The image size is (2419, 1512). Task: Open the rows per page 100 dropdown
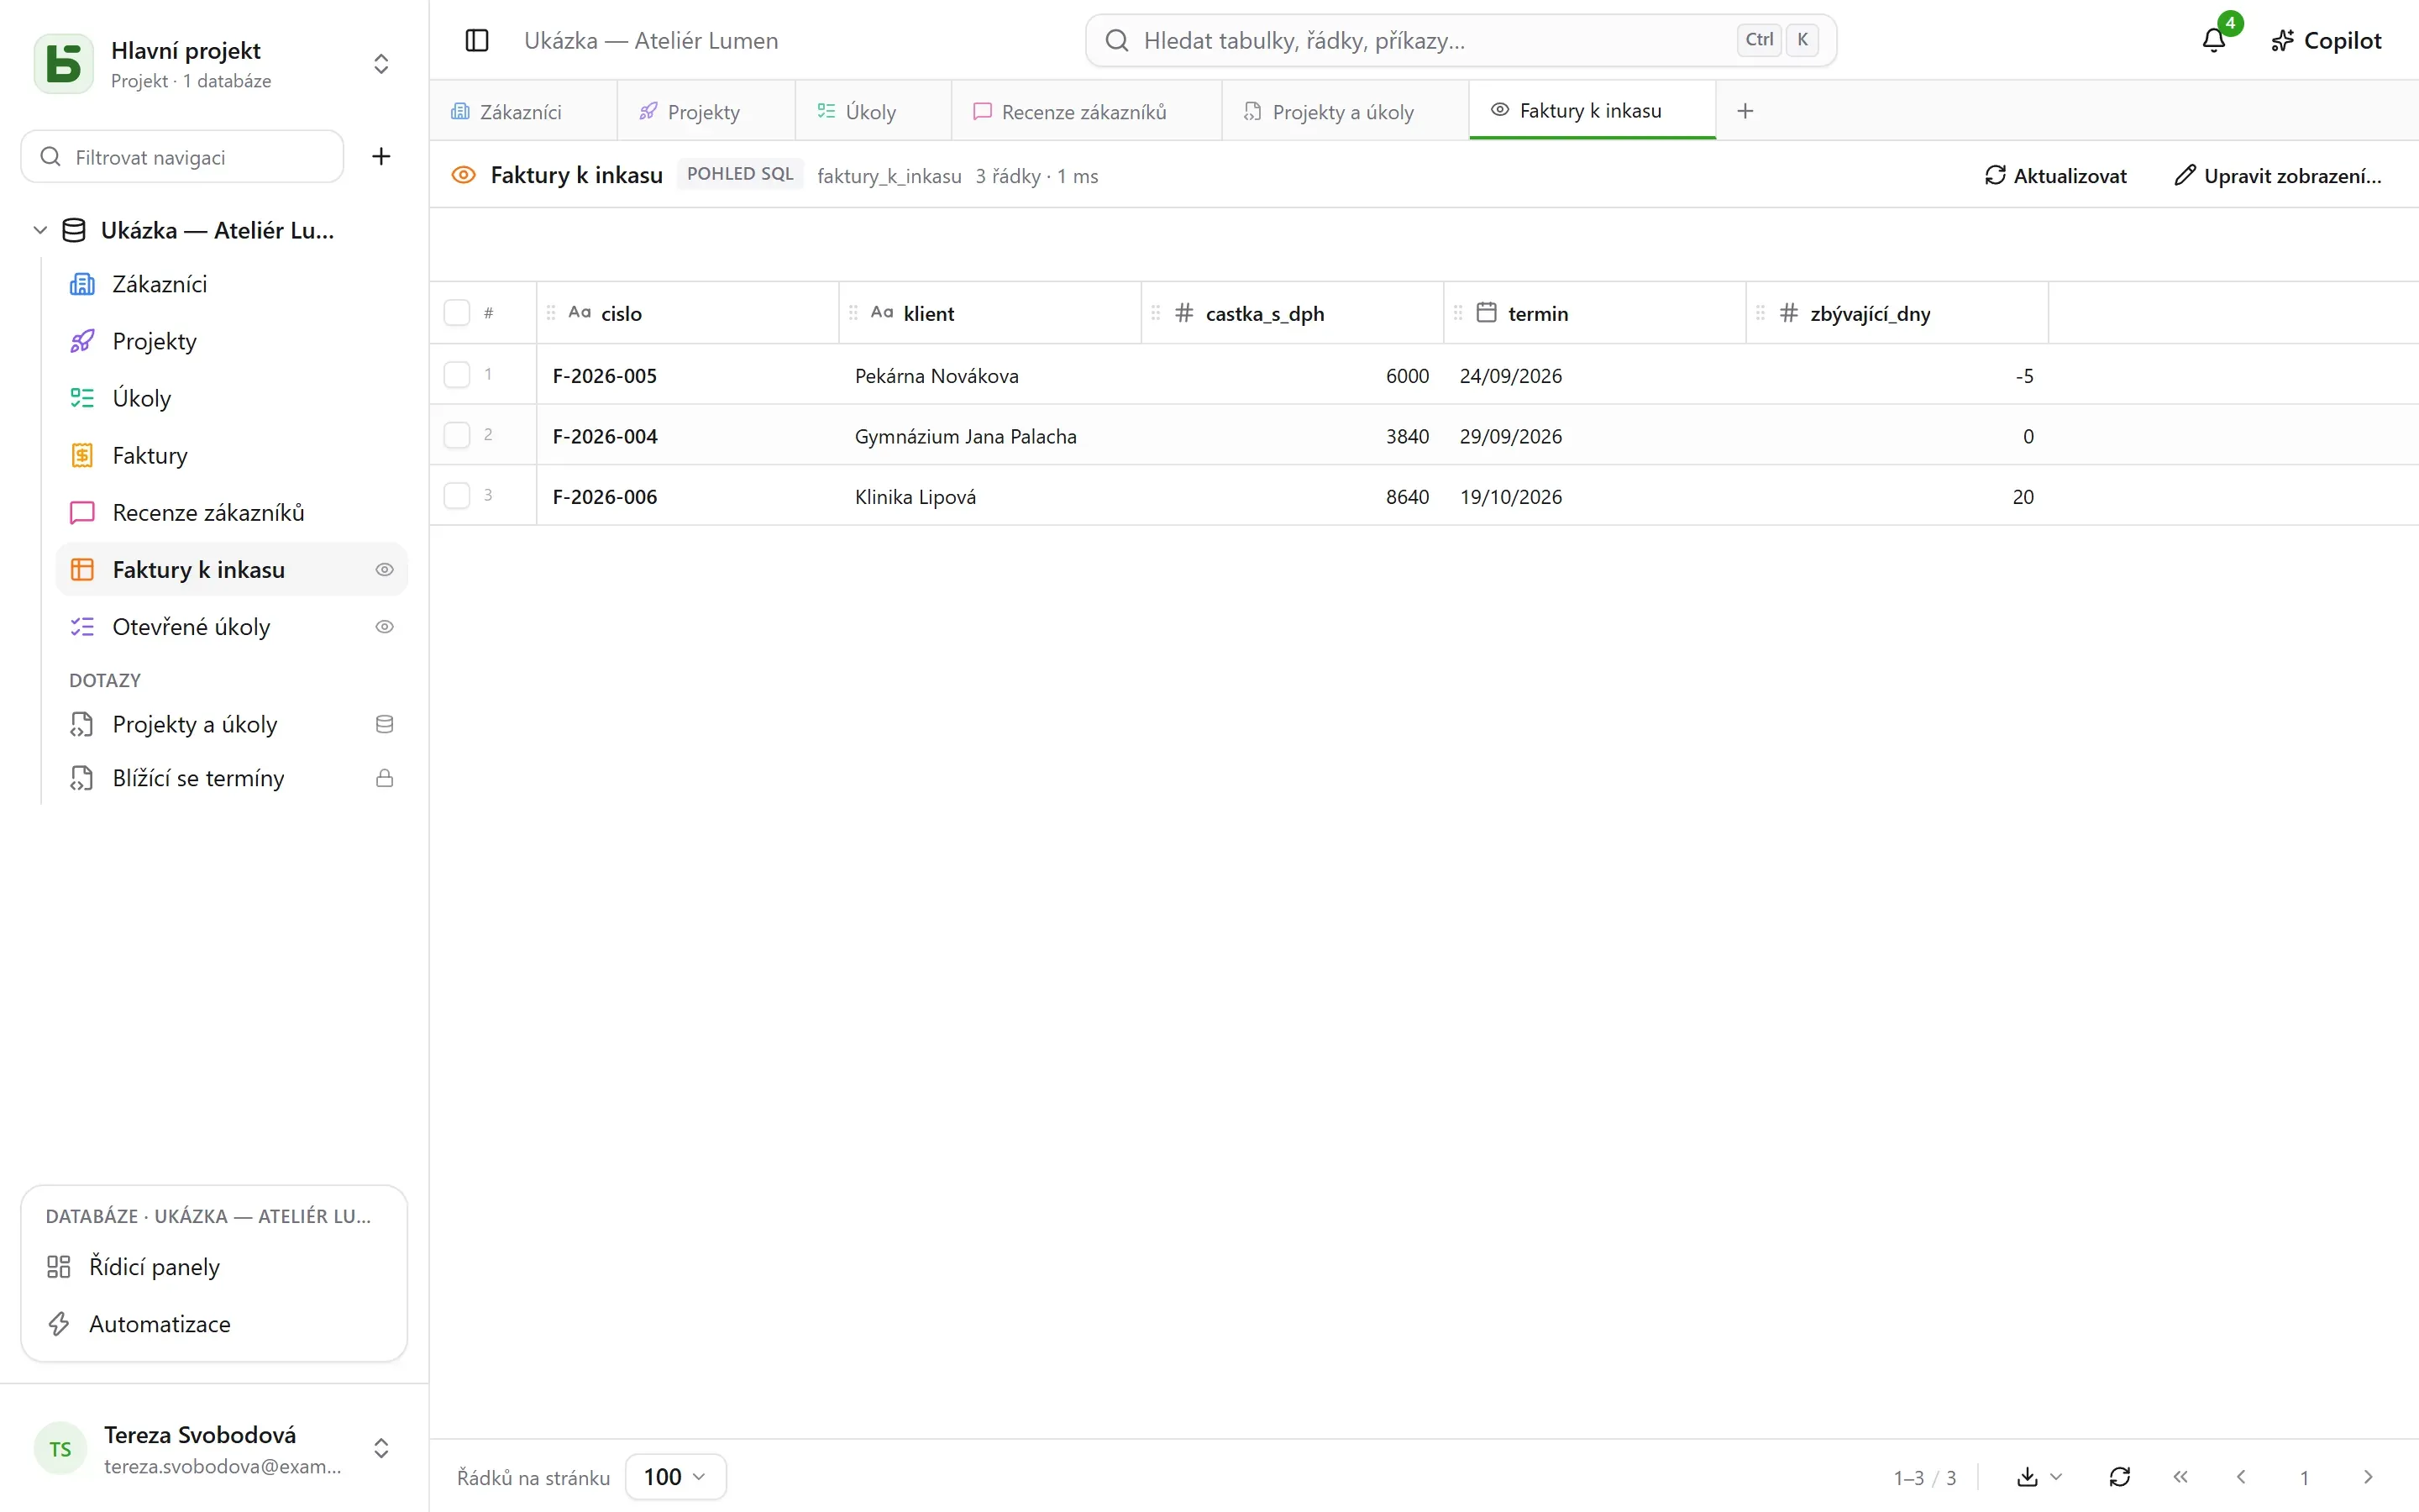[675, 1477]
